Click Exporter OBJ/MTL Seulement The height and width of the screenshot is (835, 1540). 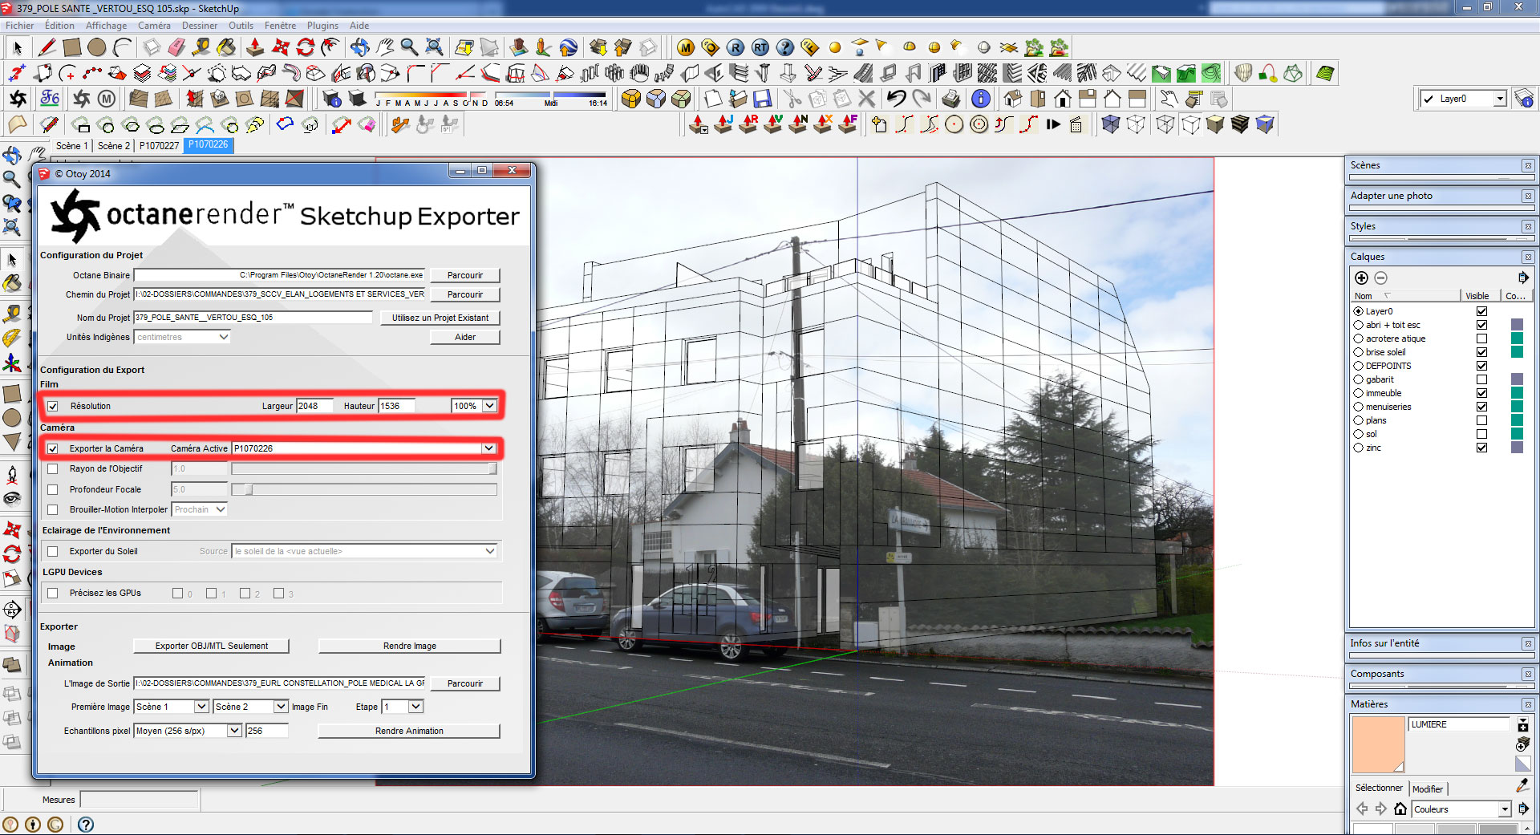(x=212, y=646)
